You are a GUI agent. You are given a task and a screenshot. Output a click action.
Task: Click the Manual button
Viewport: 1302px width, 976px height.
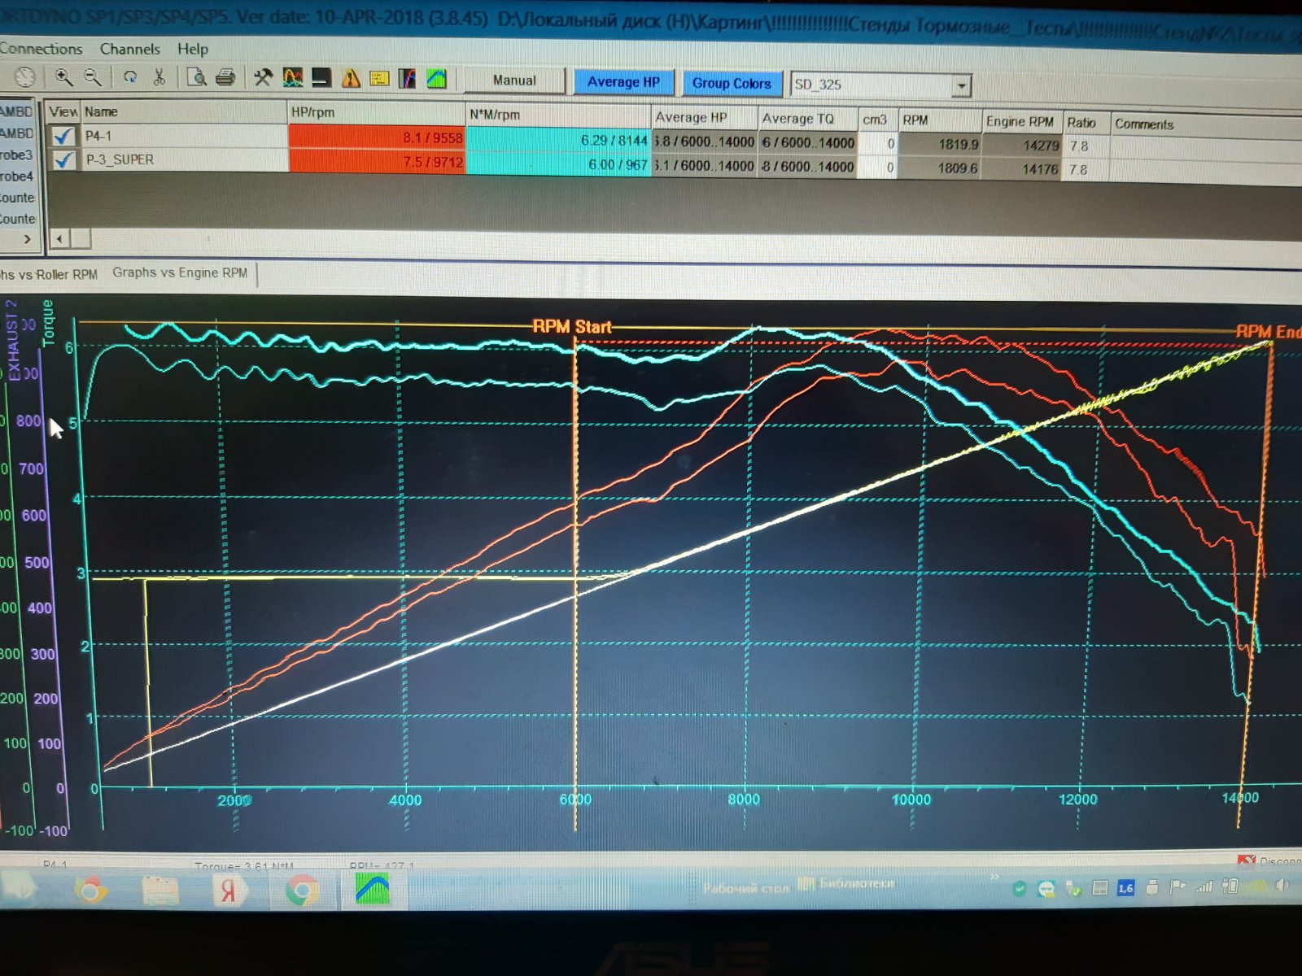point(514,81)
